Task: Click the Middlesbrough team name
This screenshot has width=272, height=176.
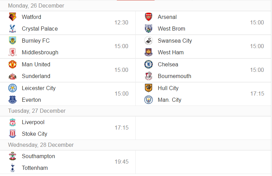Action: pos(40,52)
